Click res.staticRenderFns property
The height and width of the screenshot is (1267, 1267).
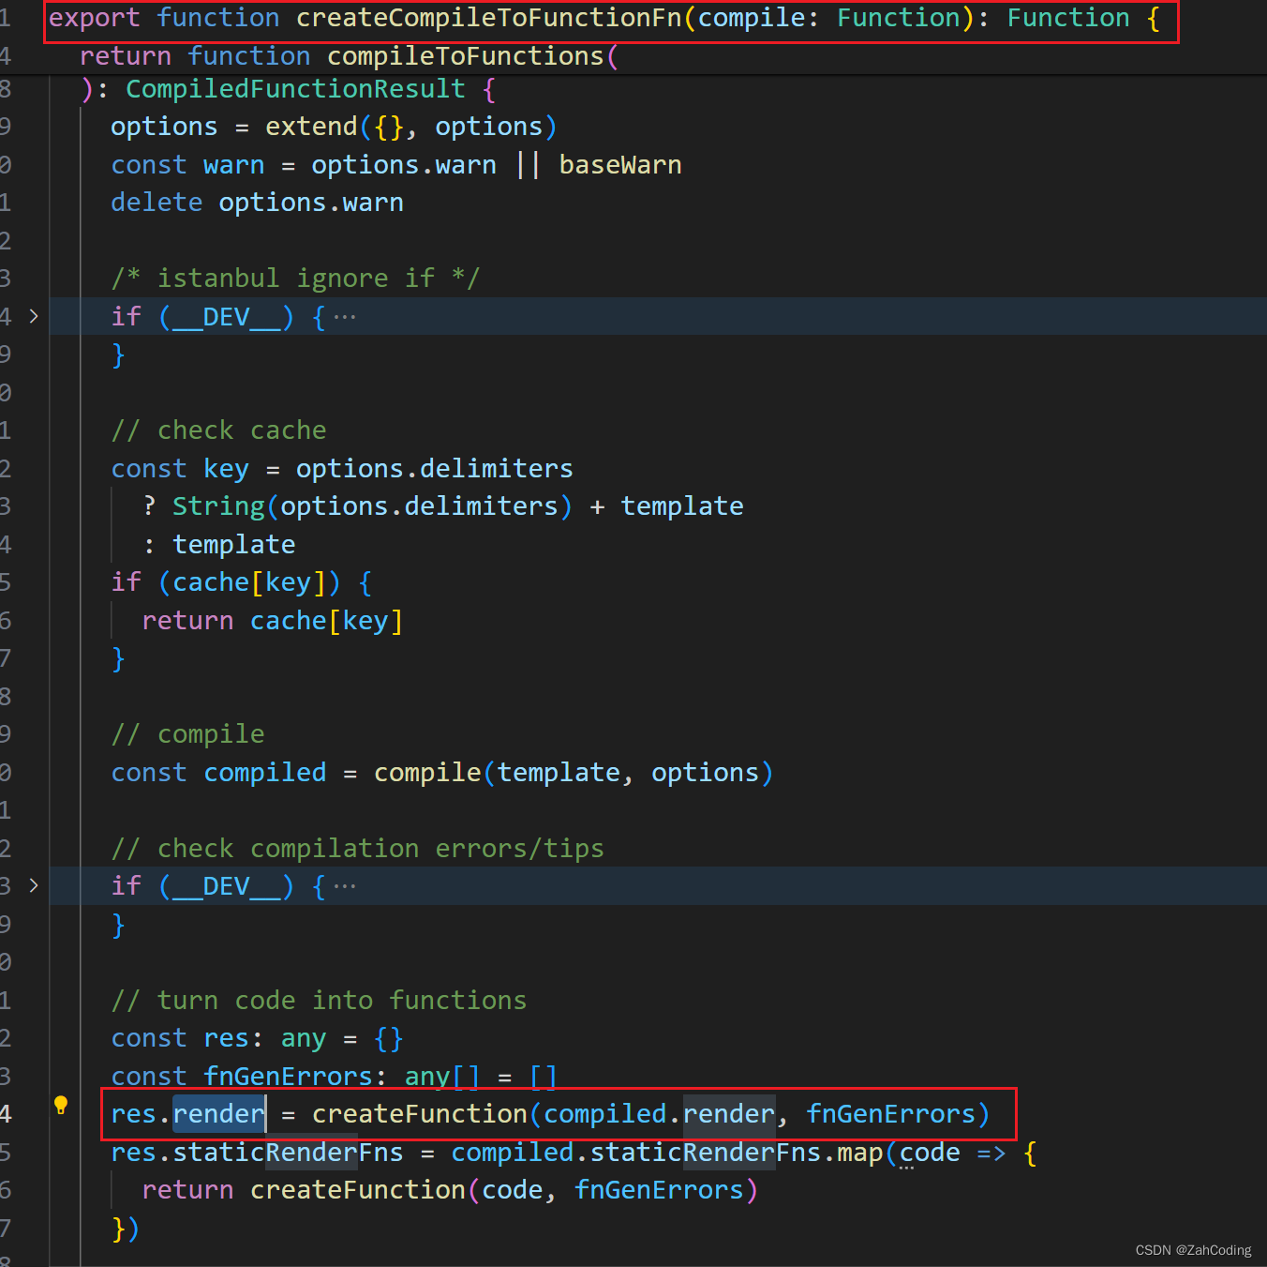pos(257,1153)
